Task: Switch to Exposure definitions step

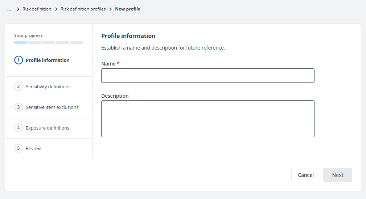Action: [x=47, y=128]
